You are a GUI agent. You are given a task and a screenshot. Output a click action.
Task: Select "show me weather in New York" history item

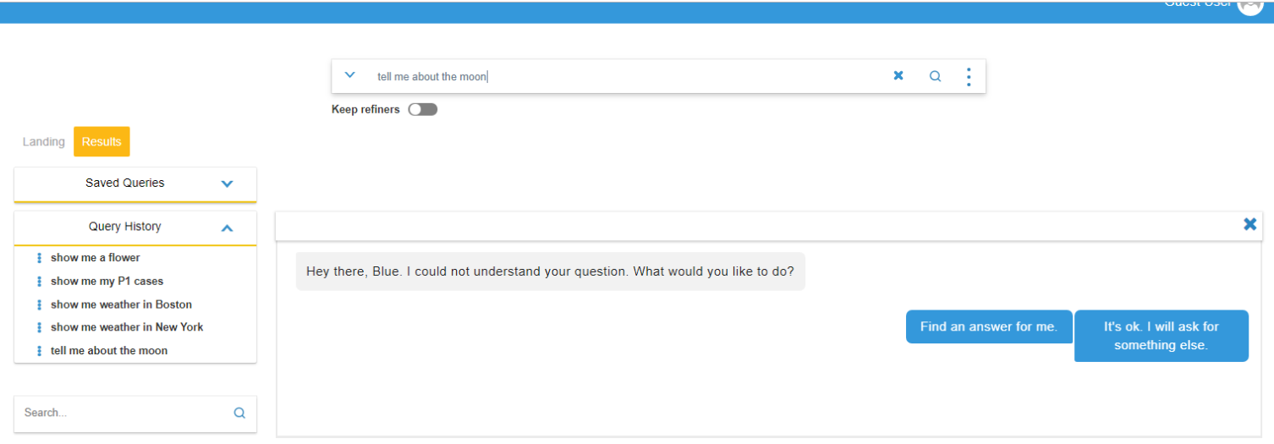(x=127, y=327)
